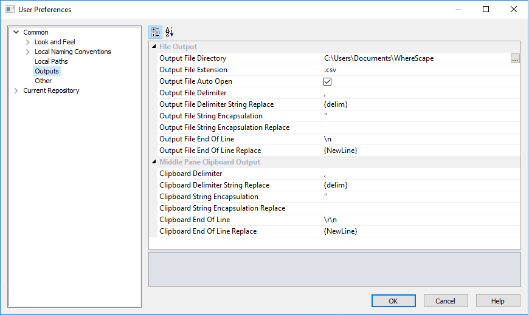Collapse the Common tree node

(16, 33)
